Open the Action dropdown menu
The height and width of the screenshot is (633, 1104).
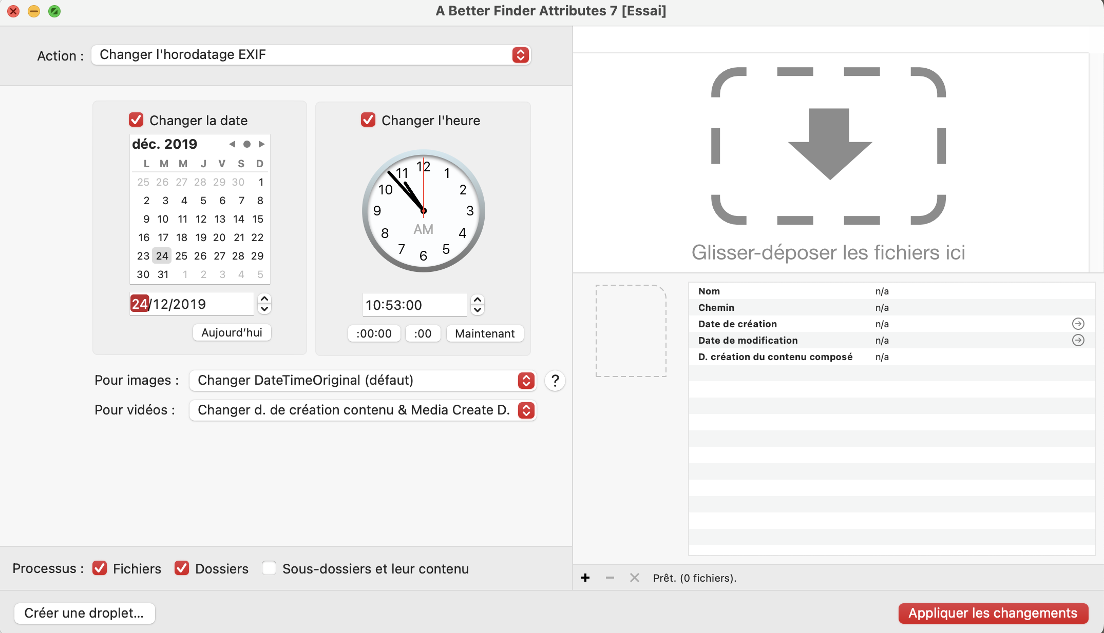pos(311,55)
